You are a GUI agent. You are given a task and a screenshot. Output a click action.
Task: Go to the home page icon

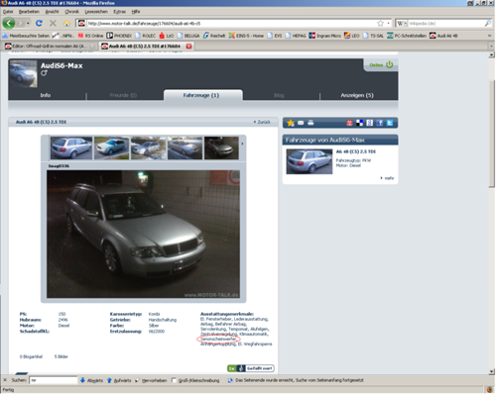pyautogui.click(x=66, y=23)
